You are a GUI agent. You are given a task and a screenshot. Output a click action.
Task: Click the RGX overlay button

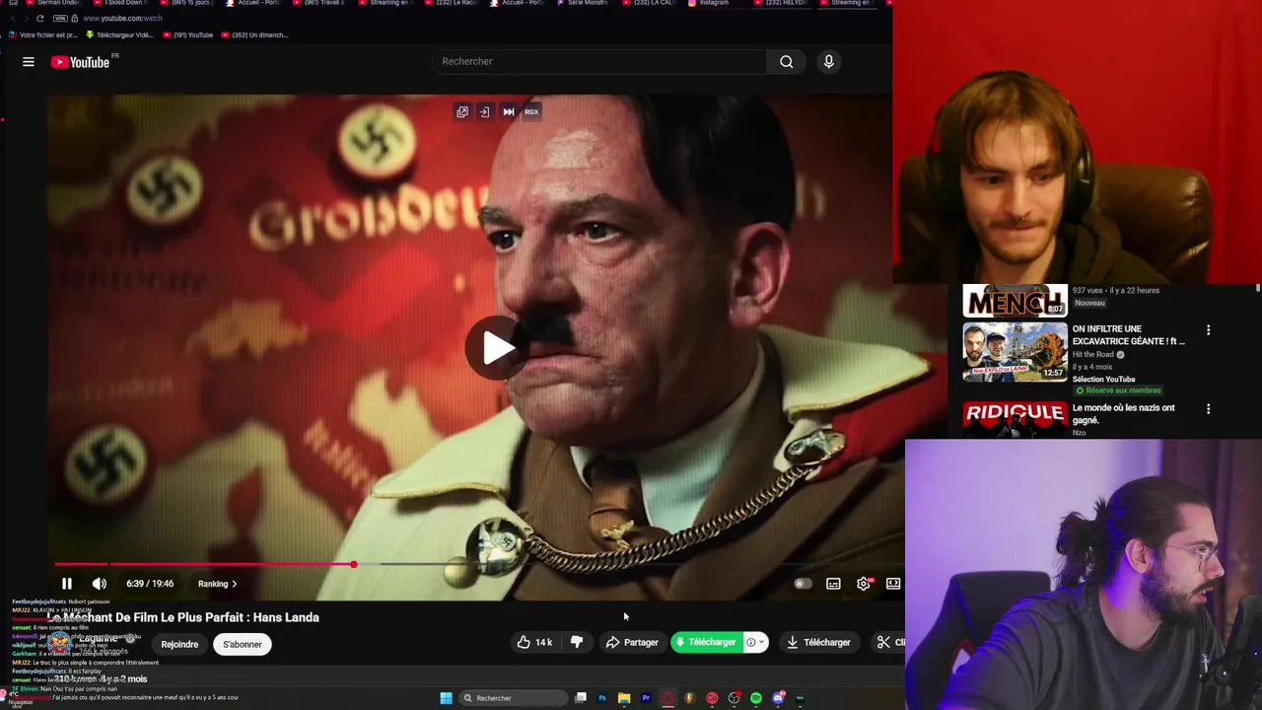pyautogui.click(x=531, y=111)
